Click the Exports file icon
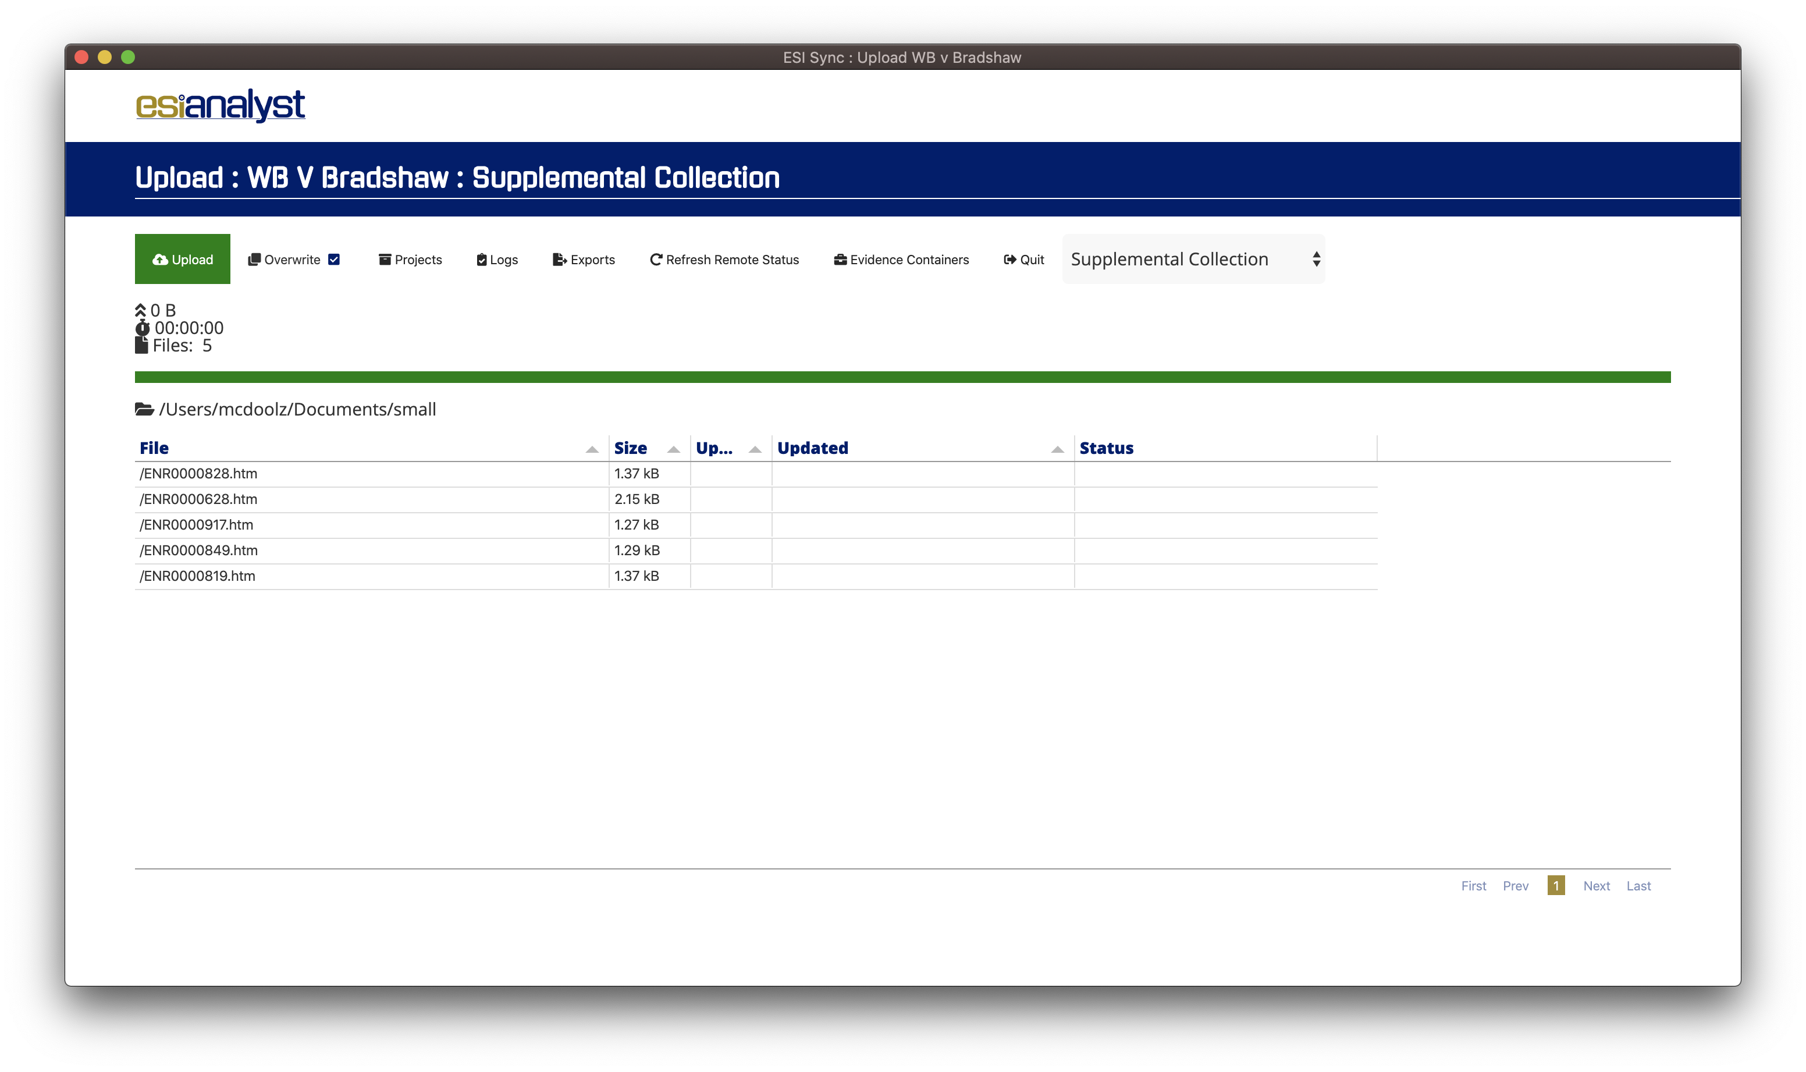 tap(559, 260)
